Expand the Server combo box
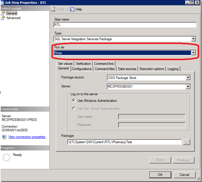 click(x=188, y=87)
